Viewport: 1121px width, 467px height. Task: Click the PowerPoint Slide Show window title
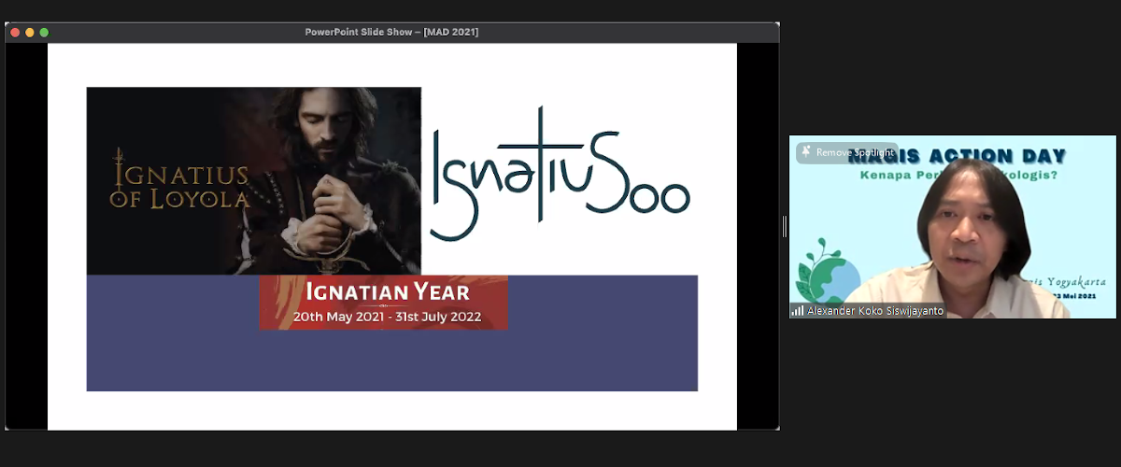tap(391, 32)
